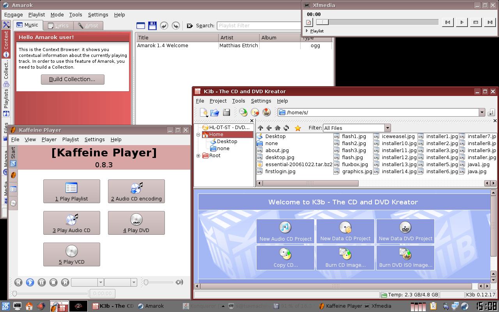
Task: Click the Xfmedia stop button
Action: [x=476, y=23]
